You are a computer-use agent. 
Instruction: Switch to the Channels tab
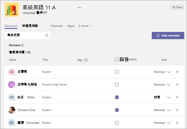click(x=56, y=26)
